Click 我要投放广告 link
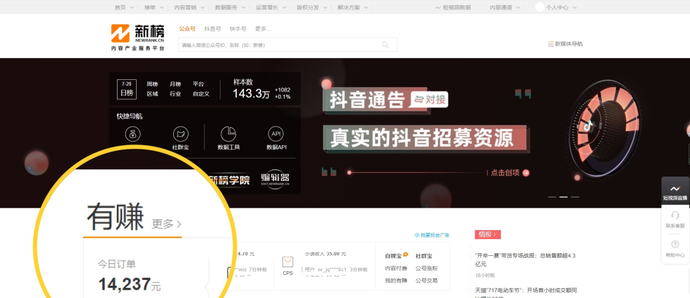The width and height of the screenshot is (690, 298). [x=432, y=235]
